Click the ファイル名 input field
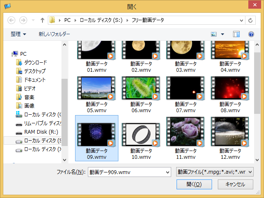The height and width of the screenshot is (198, 264). pos(126,172)
